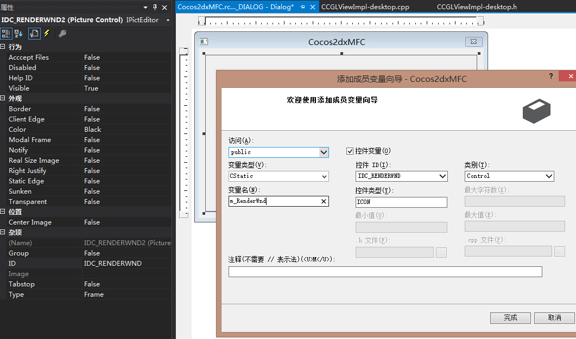
Task: Open Properties panel window position menu
Action: pyautogui.click(x=145, y=8)
